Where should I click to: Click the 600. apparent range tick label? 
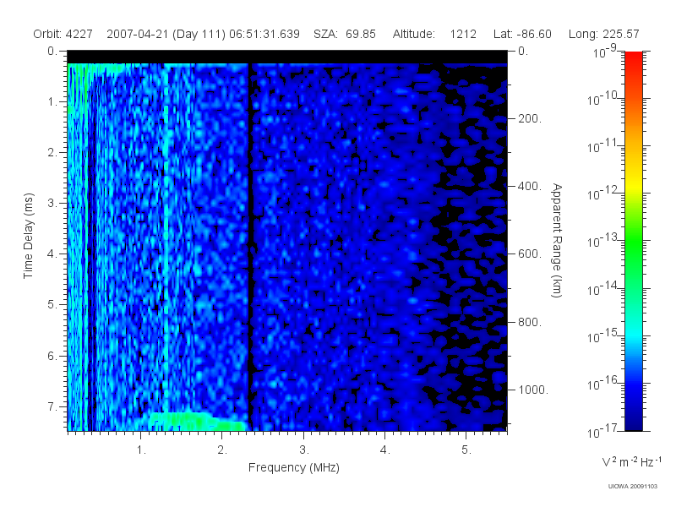pyautogui.click(x=529, y=254)
